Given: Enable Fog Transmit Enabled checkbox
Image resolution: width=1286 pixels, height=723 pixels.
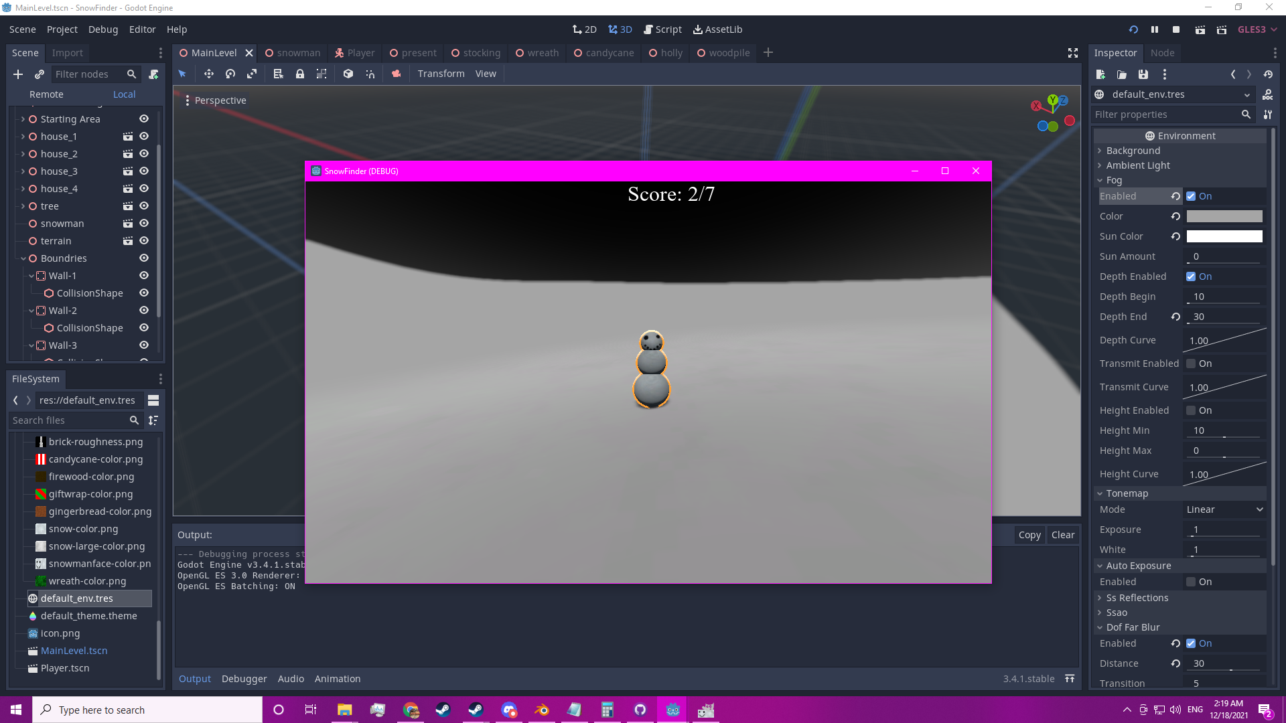Looking at the screenshot, I should [1191, 364].
